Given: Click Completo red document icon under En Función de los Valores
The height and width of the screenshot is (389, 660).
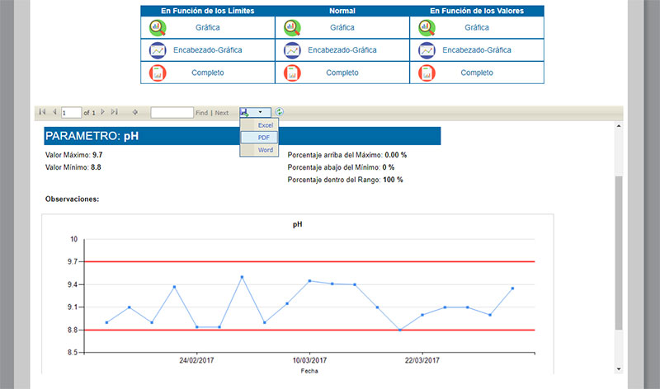Looking at the screenshot, I should [427, 73].
